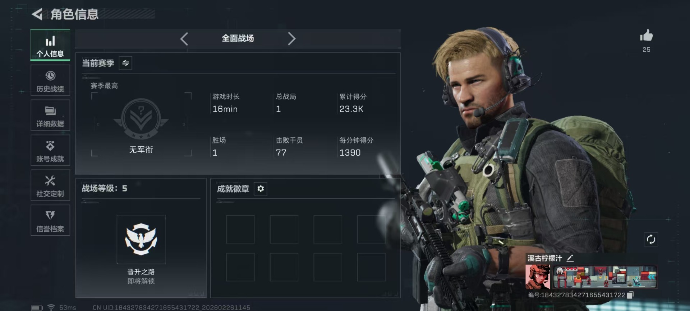Switch to the previous game mode with the left chevron
This screenshot has width=690, height=311.
click(x=184, y=39)
